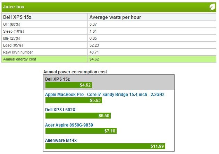Viewport: 219px width, 154px height.
Task: Click the Idle (25%) row label
Action: coord(11,38)
